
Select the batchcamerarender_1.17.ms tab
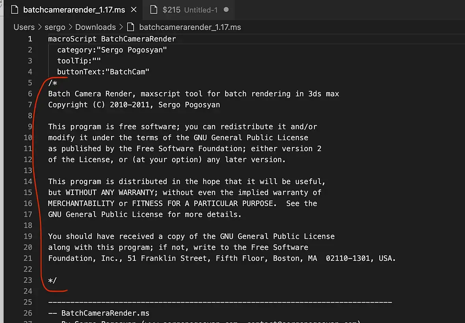pos(74,10)
